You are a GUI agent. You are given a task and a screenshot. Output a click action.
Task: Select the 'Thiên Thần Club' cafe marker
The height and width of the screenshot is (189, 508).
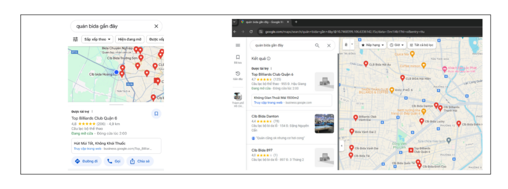pos(391,90)
